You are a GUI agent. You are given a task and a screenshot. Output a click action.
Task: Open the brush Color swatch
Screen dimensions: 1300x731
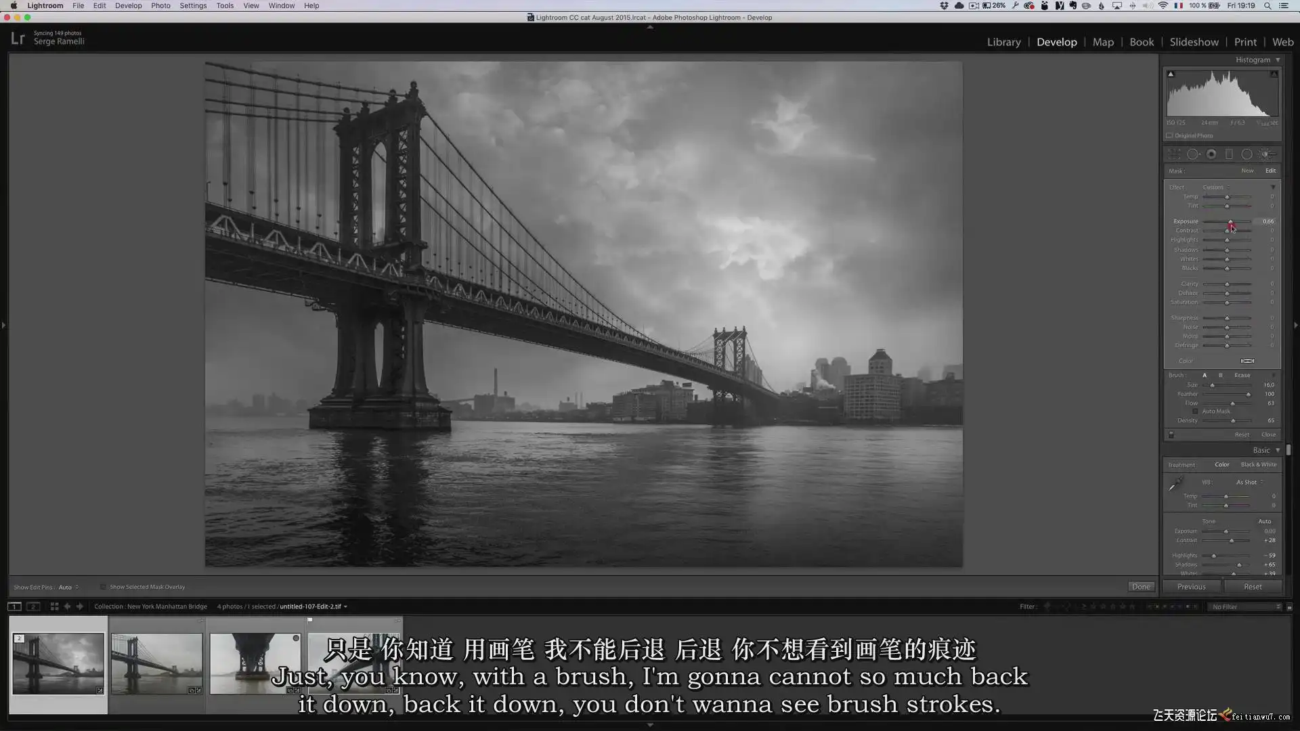point(1247,361)
